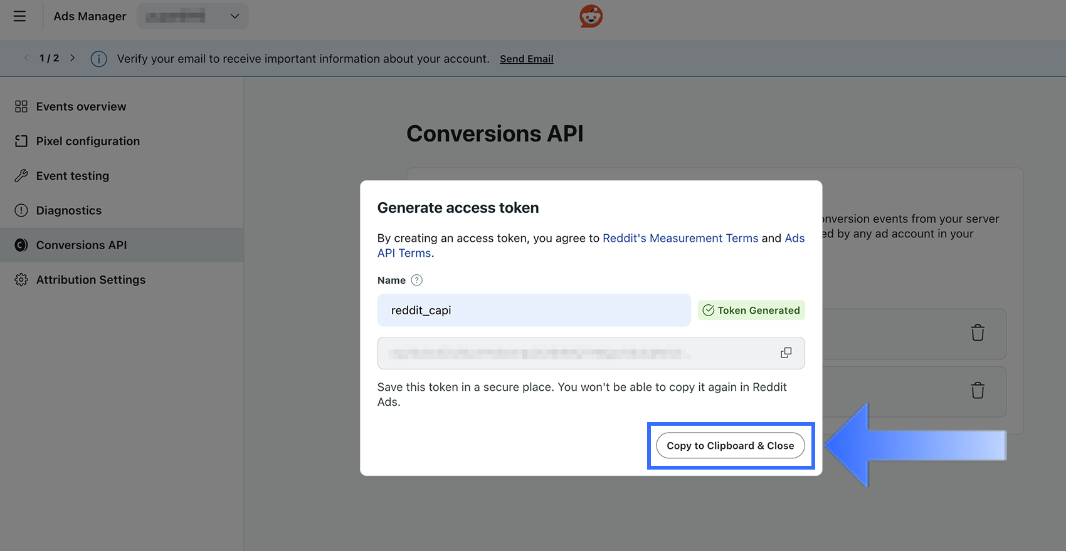The image size is (1066, 551).
Task: Open Diagnostics in sidebar
Action: [x=69, y=210]
